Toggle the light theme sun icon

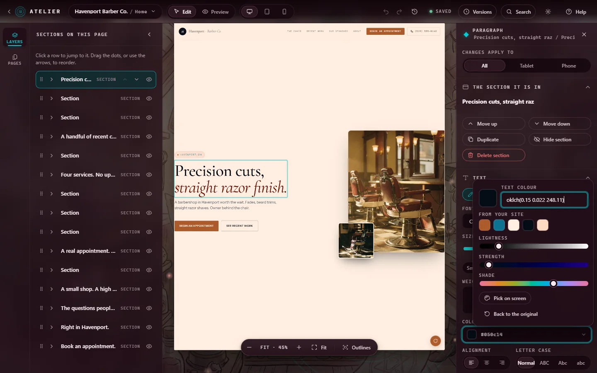click(x=548, y=12)
